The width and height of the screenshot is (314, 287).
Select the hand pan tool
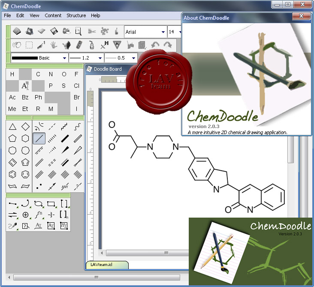[53, 45]
